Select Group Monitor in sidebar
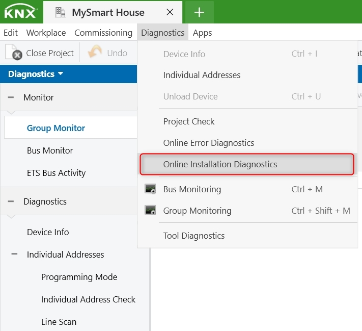The width and height of the screenshot is (362, 331). pos(56,128)
